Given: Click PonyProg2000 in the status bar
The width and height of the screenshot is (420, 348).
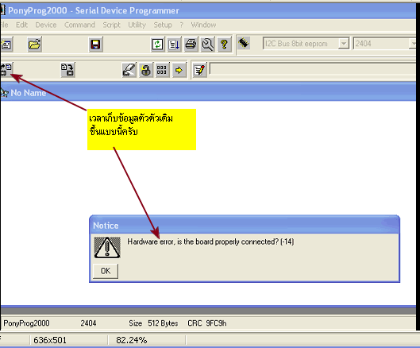Looking at the screenshot, I should [x=26, y=323].
